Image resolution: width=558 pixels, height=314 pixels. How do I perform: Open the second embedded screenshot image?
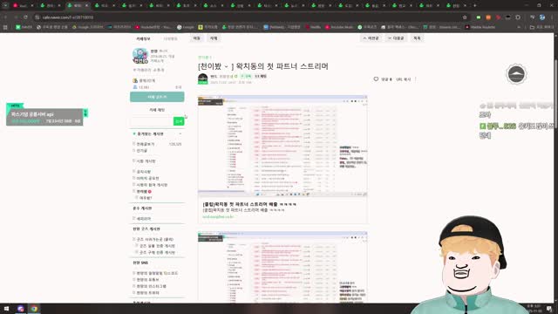coord(282,267)
